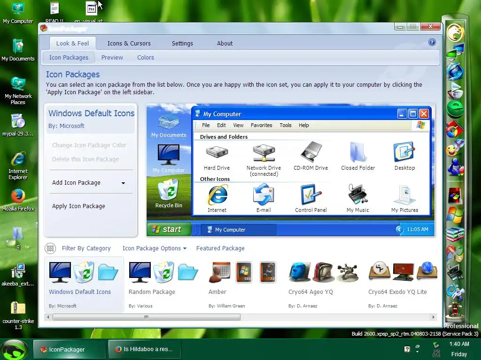Expand the Add Icon Package dropdown arrow
Viewport: 481px width, 360px height.
(x=123, y=183)
